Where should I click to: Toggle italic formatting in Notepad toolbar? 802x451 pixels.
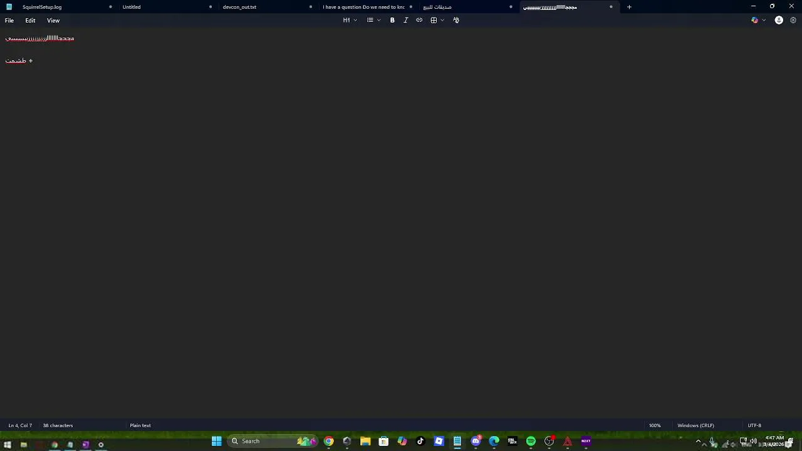click(x=405, y=20)
